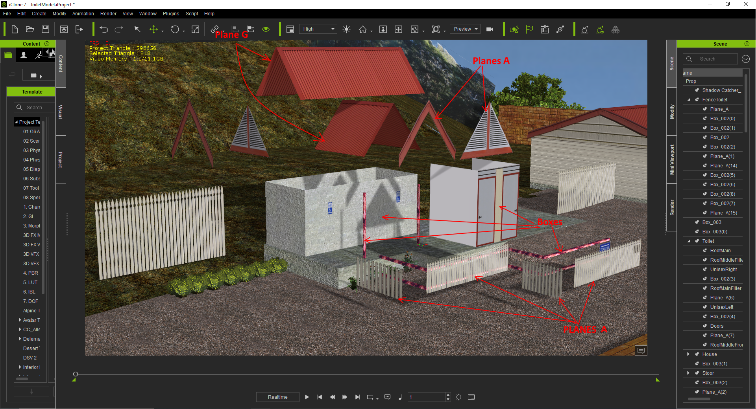Click the green character placement icon

click(514, 29)
